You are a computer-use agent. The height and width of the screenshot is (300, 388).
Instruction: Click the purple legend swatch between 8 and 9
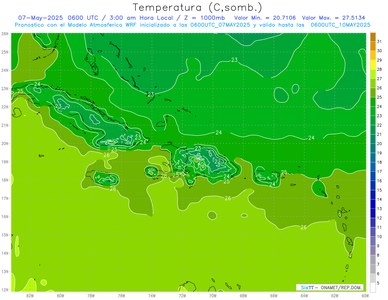pos(373,250)
